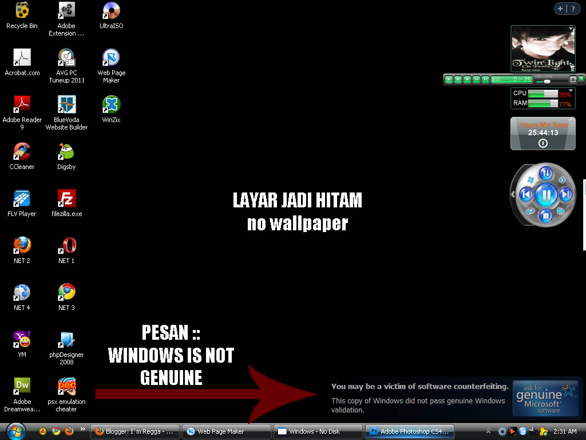
Task: Click the orange play tray icon
Action: [512, 431]
